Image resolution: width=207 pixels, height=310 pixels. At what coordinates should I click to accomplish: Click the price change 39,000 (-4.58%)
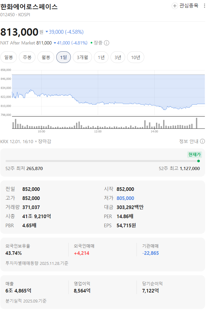pyautogui.click(x=65, y=32)
